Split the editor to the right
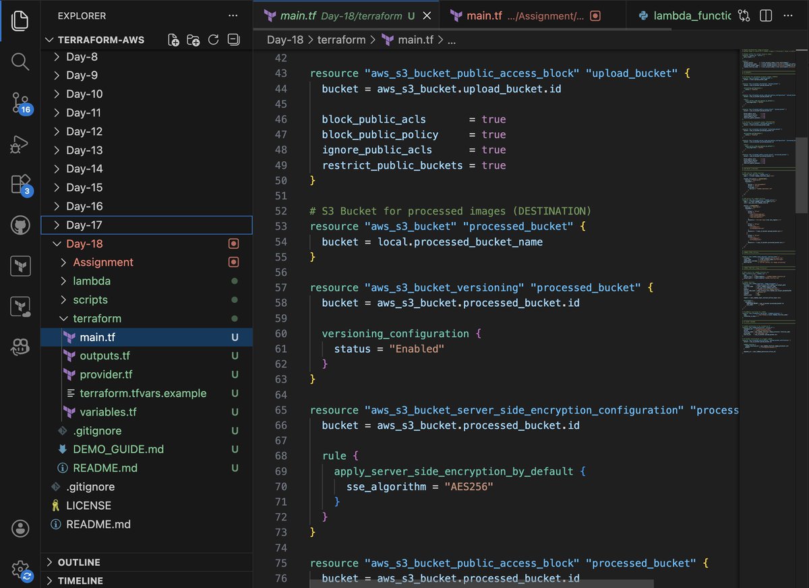 click(x=765, y=16)
